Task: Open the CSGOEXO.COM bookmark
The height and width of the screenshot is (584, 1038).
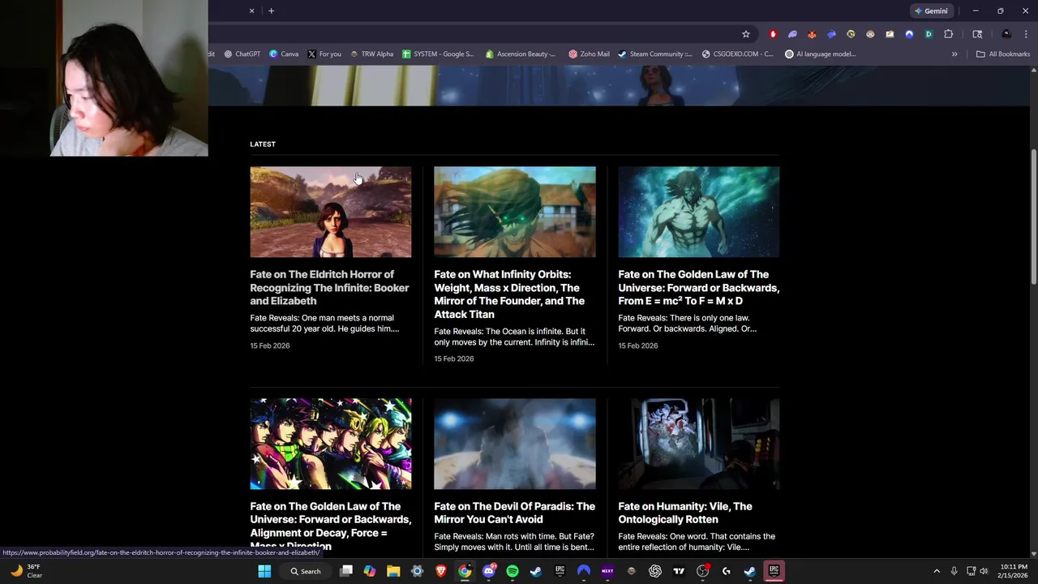Action: pos(738,54)
